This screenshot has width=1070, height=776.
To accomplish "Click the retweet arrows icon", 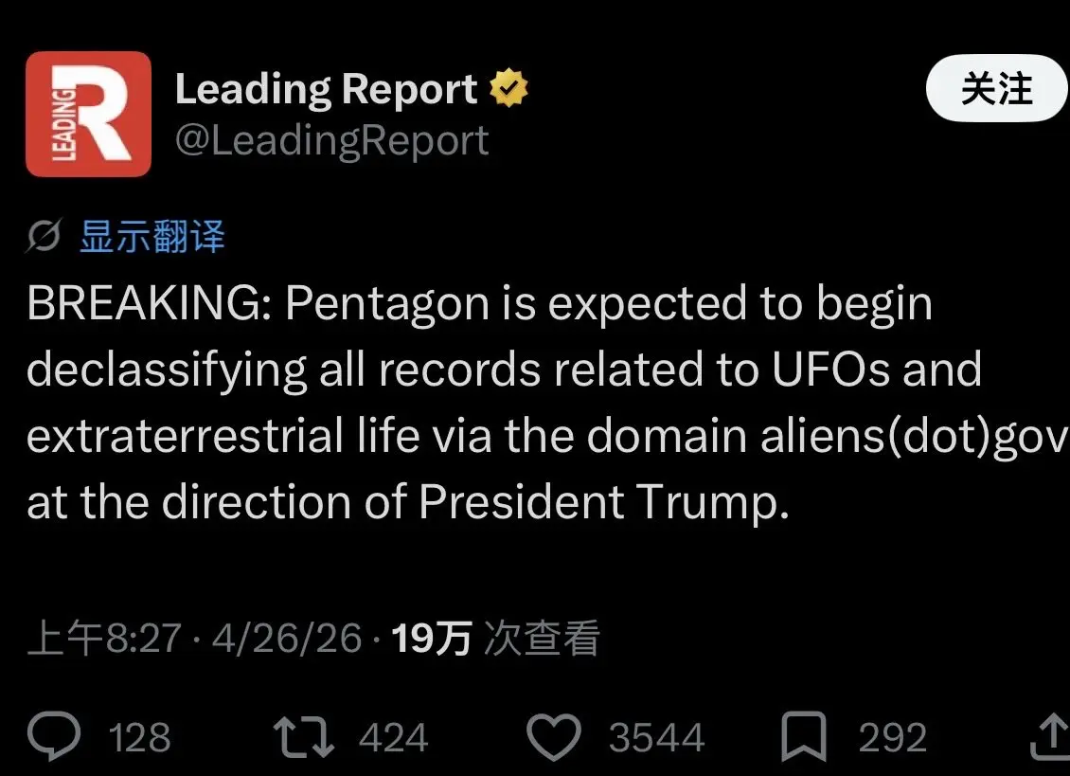I will pos(303,738).
